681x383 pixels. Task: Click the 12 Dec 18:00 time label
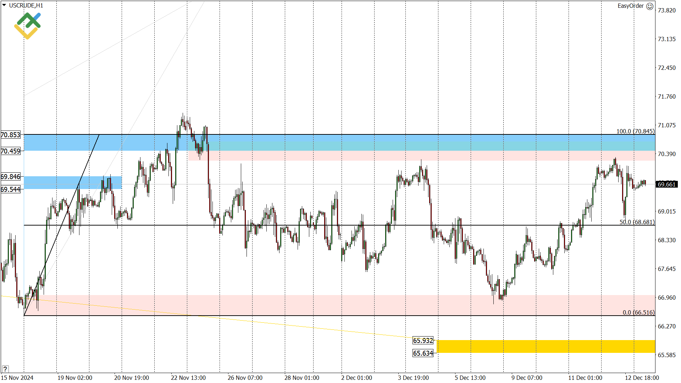642,378
